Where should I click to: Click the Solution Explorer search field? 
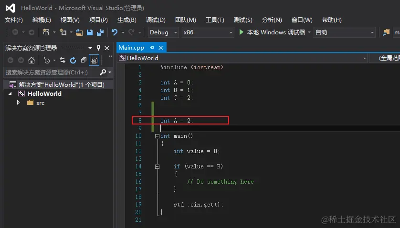[51, 73]
